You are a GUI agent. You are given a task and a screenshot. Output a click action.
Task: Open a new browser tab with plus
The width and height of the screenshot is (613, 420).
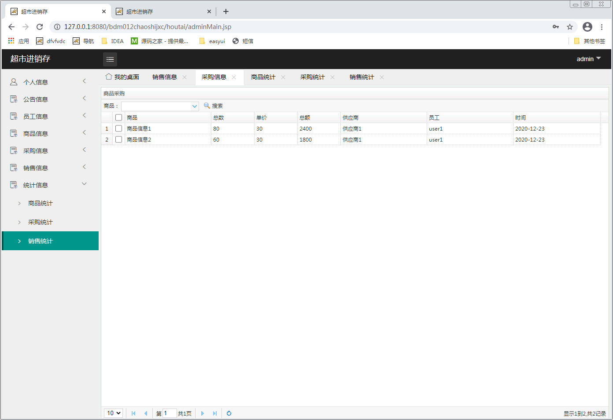(226, 11)
